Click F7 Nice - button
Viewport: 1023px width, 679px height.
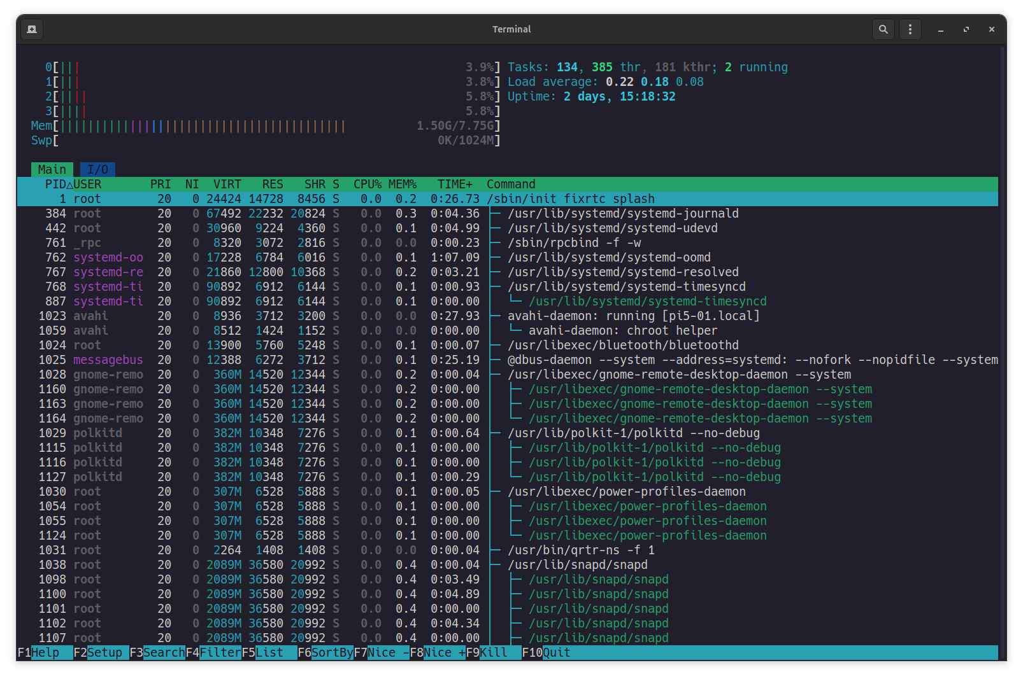382,652
